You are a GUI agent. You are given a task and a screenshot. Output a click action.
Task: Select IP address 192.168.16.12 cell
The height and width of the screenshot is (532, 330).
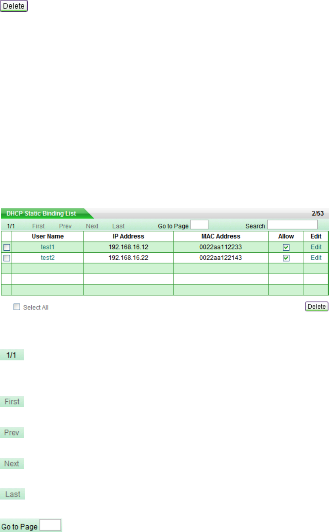click(128, 247)
